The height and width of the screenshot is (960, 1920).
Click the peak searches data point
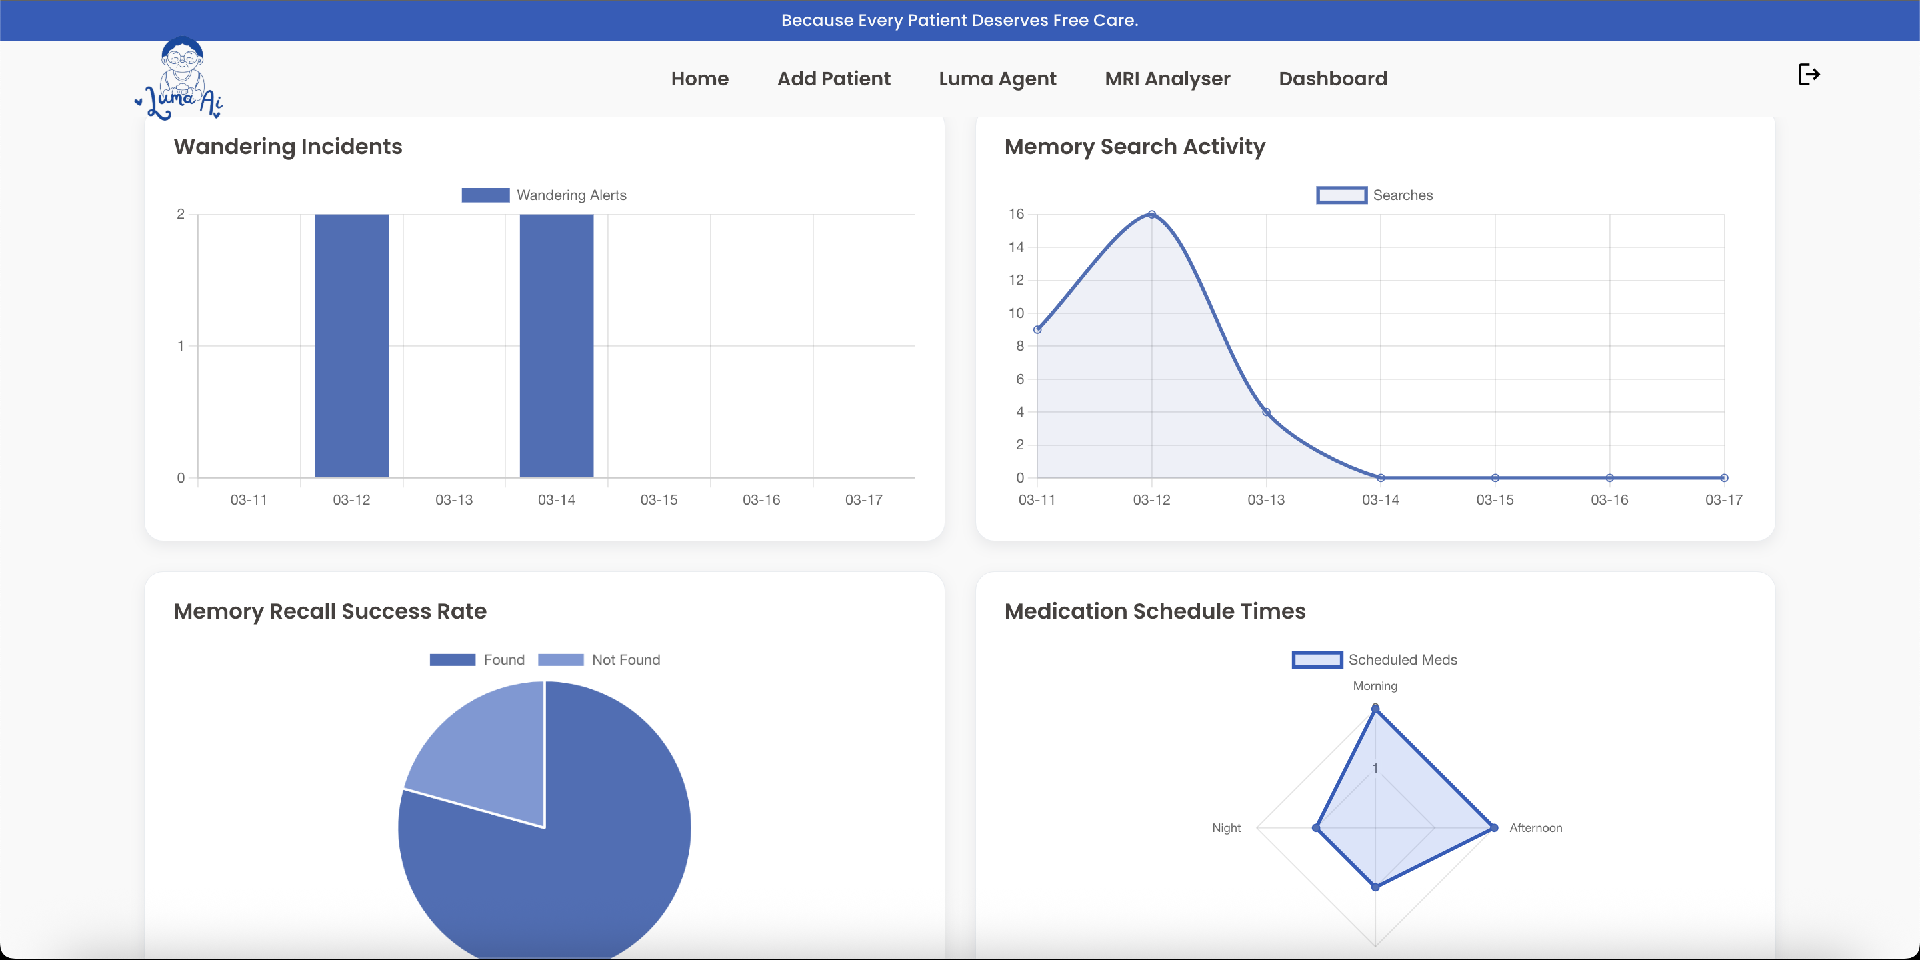[x=1151, y=215]
